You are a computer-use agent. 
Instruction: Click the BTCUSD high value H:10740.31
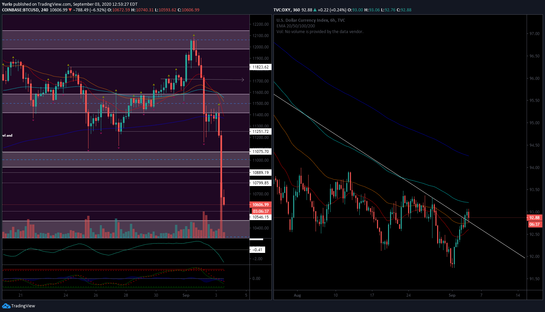point(142,10)
